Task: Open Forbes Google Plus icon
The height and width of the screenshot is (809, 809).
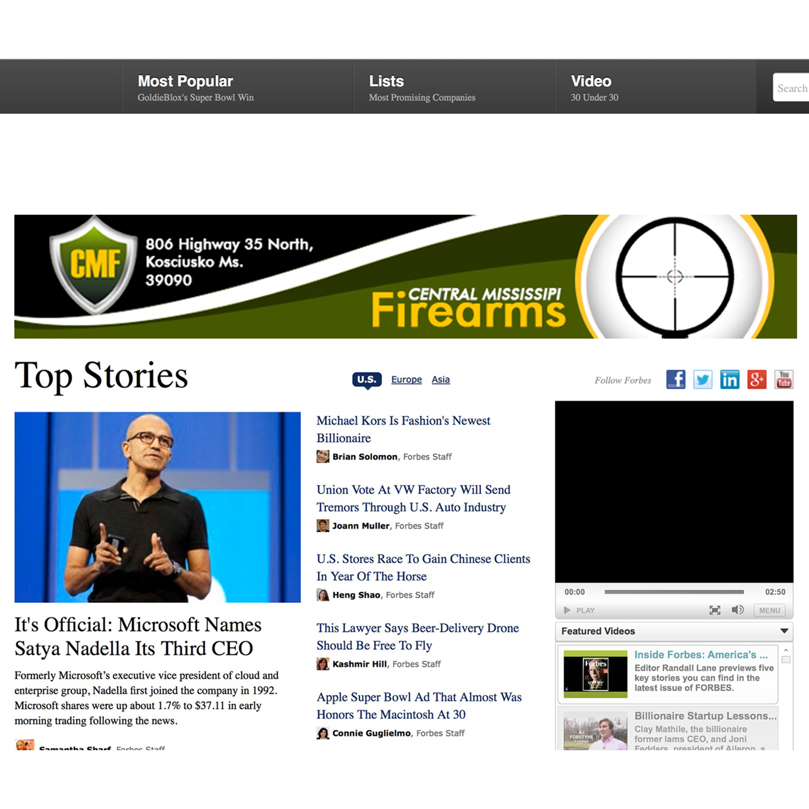Action: tap(757, 380)
